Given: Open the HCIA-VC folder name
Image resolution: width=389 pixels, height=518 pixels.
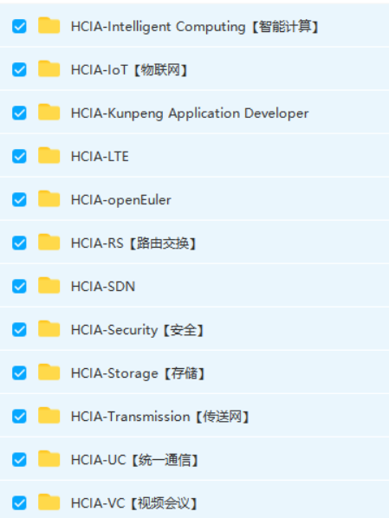Looking at the screenshot, I should [x=134, y=503].
